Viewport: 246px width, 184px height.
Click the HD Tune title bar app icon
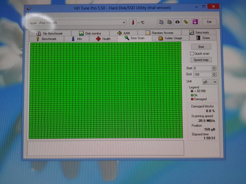[x=29, y=8]
